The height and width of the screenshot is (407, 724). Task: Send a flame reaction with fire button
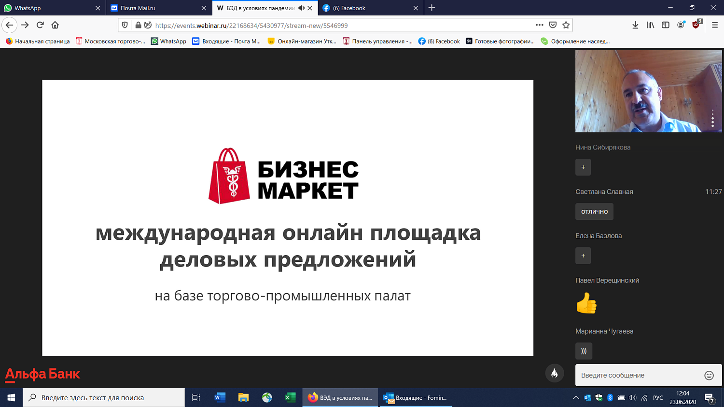(555, 373)
